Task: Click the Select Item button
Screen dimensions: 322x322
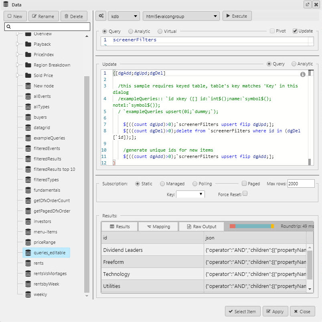Action: pos(242,311)
